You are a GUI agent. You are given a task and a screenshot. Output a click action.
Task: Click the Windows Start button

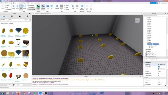(x=2, y=93)
